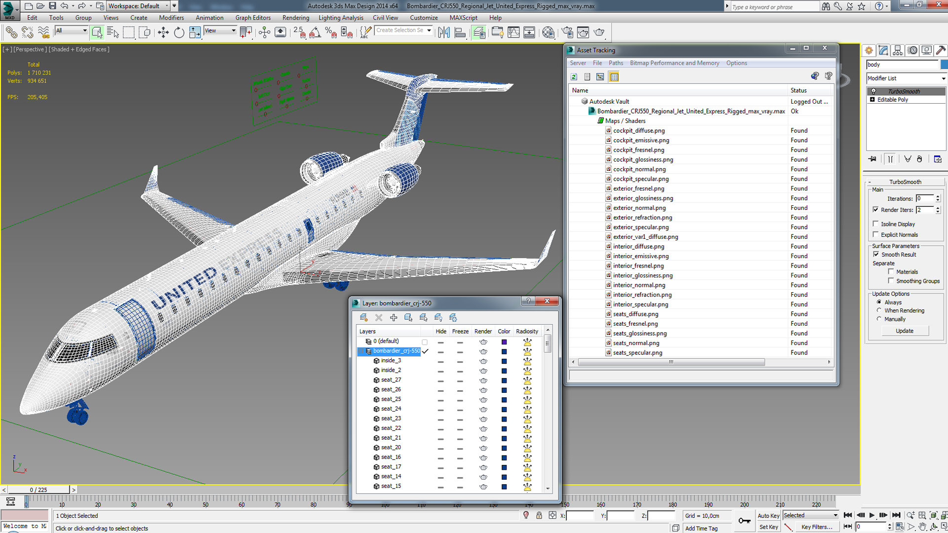948x533 pixels.
Task: Open the Modifiers menu
Action: (x=171, y=18)
